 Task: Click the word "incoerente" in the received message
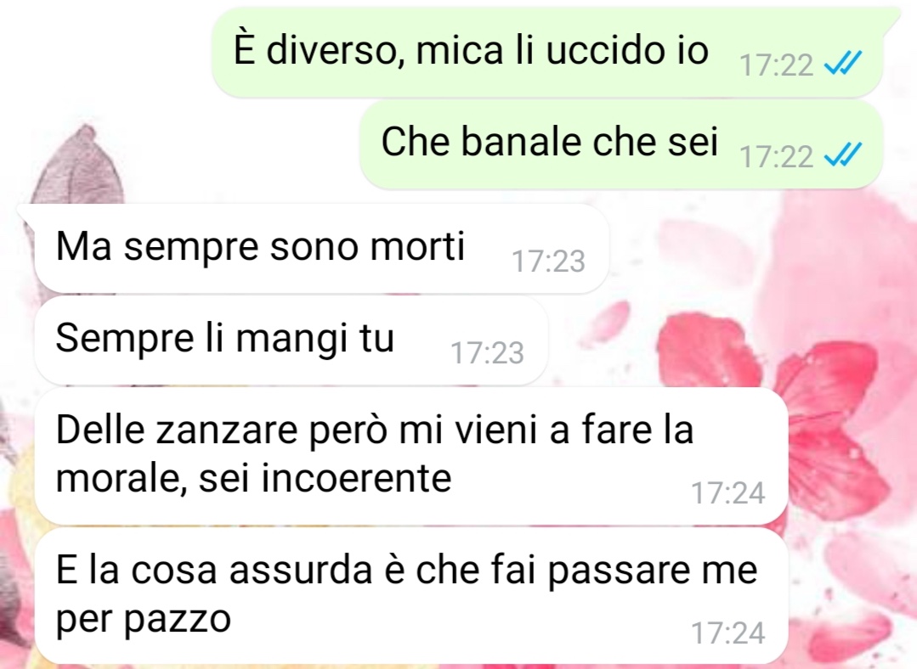356,479
